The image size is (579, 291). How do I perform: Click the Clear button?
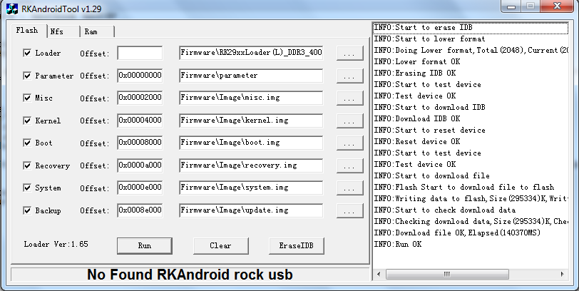pyautogui.click(x=221, y=245)
